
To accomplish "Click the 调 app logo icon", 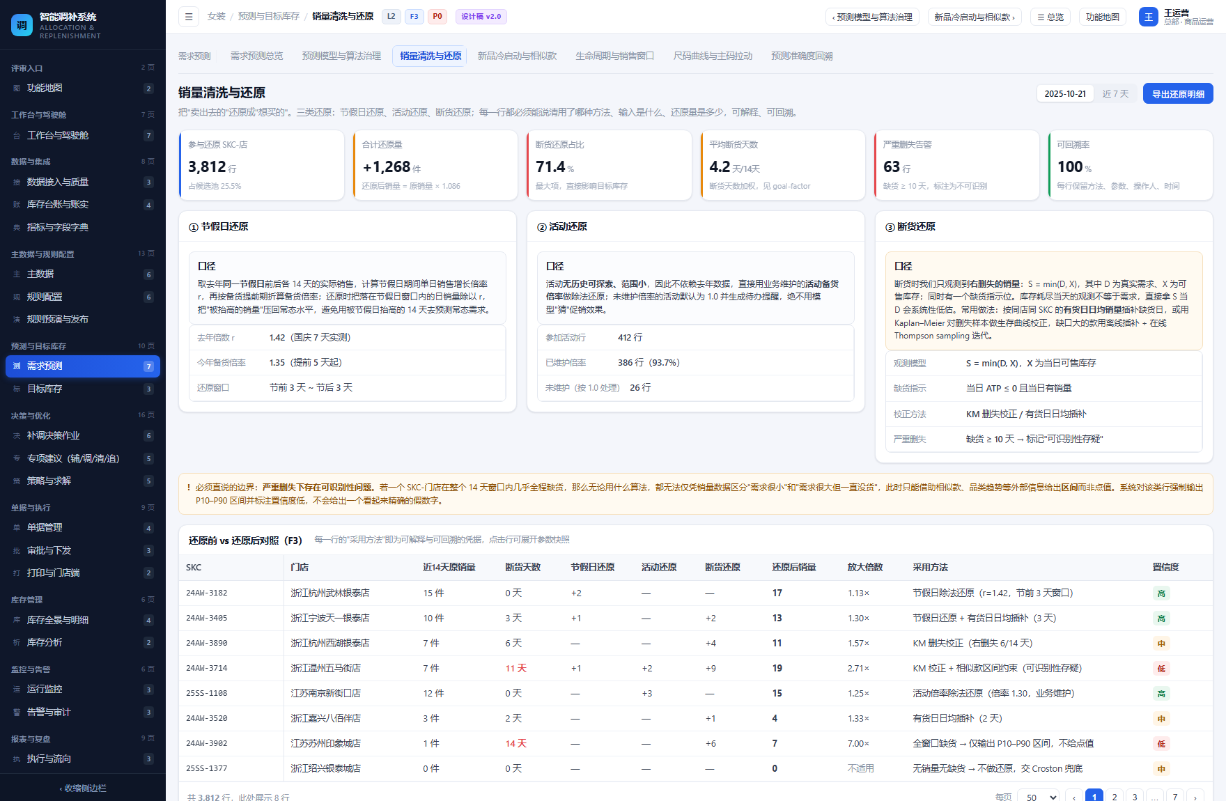I will pyautogui.click(x=22, y=25).
